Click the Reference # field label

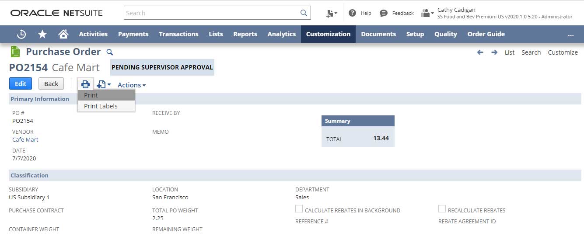[312, 221]
